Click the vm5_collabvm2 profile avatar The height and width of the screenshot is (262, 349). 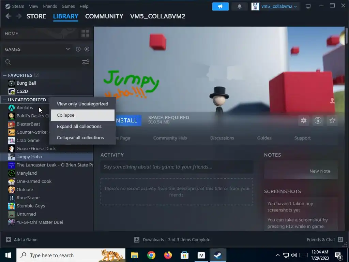(x=255, y=6)
